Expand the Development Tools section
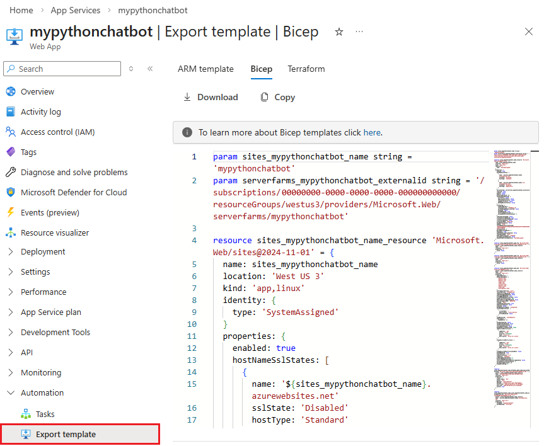 tap(11, 332)
